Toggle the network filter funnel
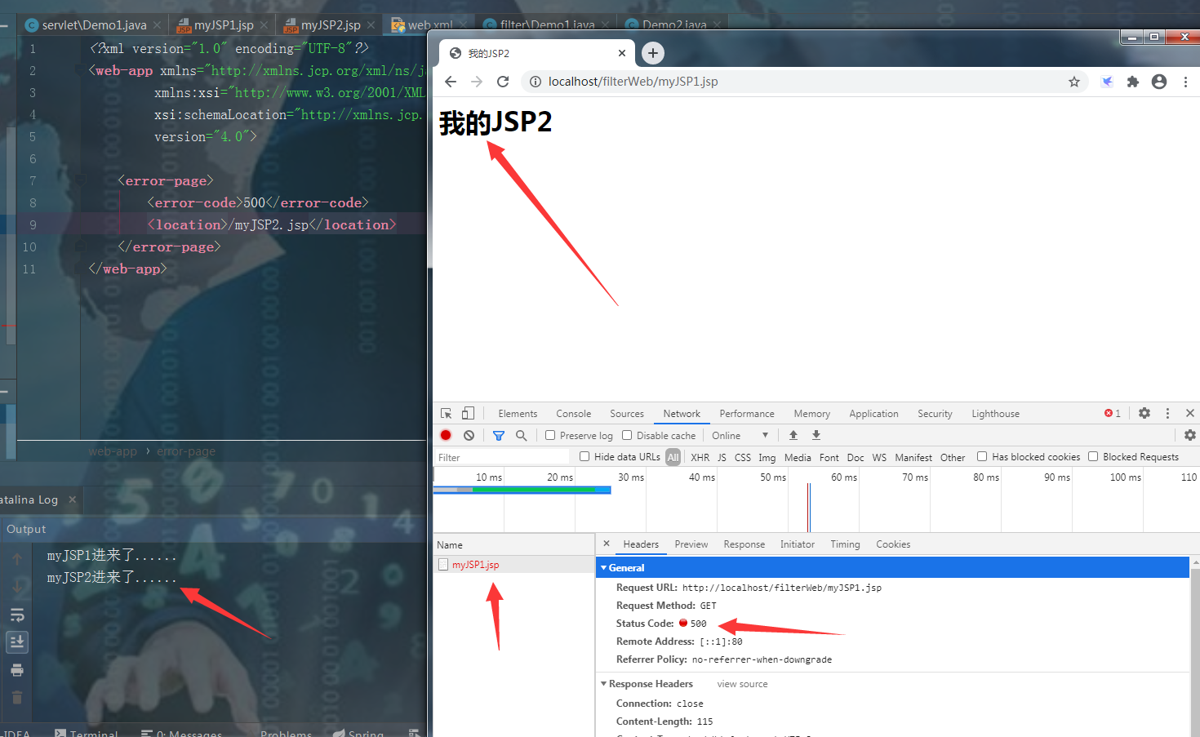This screenshot has height=737, width=1200. pos(499,435)
